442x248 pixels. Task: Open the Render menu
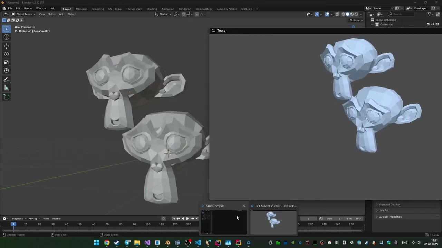pyautogui.click(x=28, y=8)
